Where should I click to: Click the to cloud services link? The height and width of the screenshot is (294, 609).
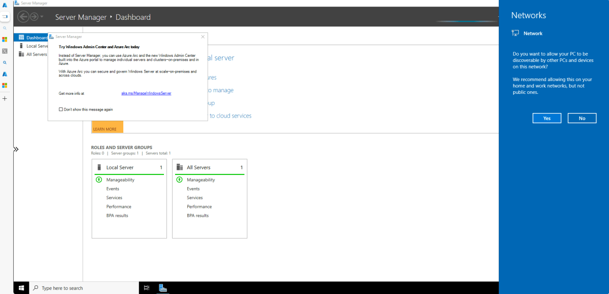230,116
